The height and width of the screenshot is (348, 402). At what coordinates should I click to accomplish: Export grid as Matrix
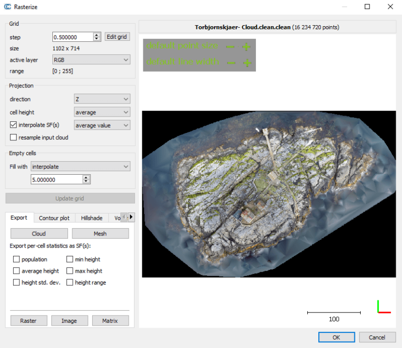110,321
